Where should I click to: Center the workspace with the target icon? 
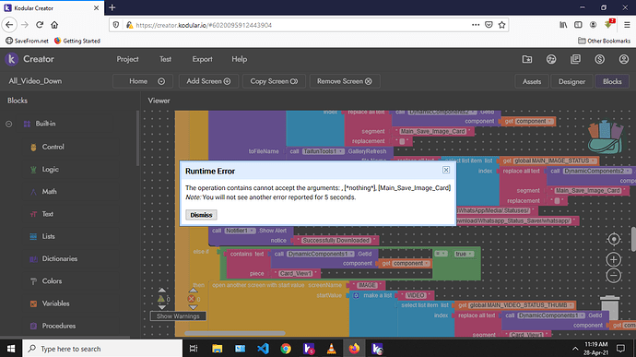click(x=614, y=239)
